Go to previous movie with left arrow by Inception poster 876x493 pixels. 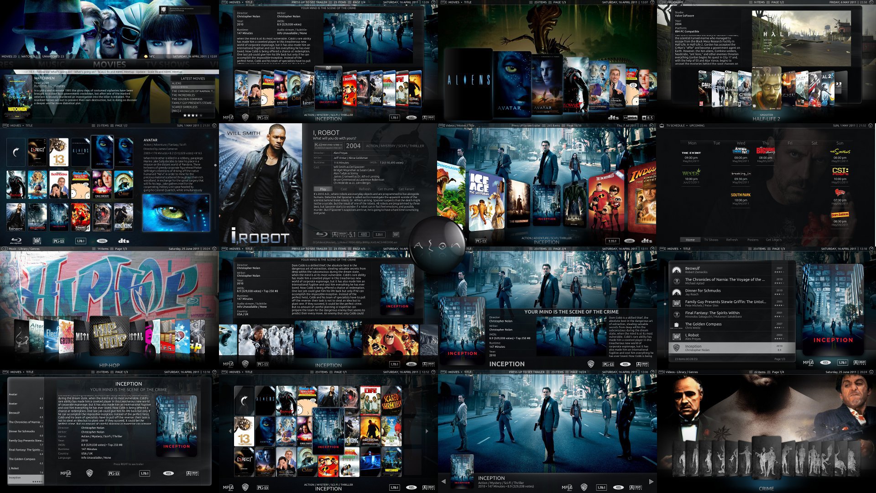443,481
